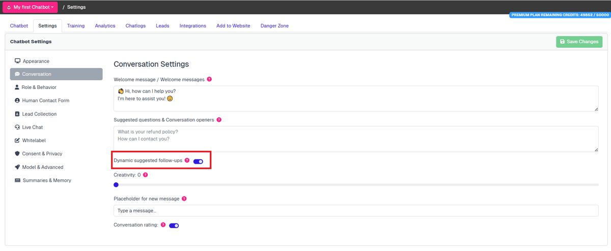611x251 pixels.
Task: Click the Whitelabel edit icon
Action: [17, 140]
